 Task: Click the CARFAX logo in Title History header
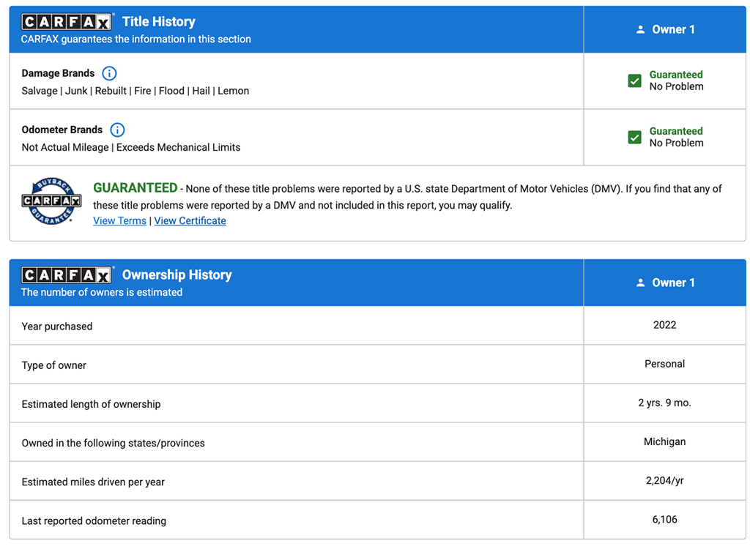67,22
